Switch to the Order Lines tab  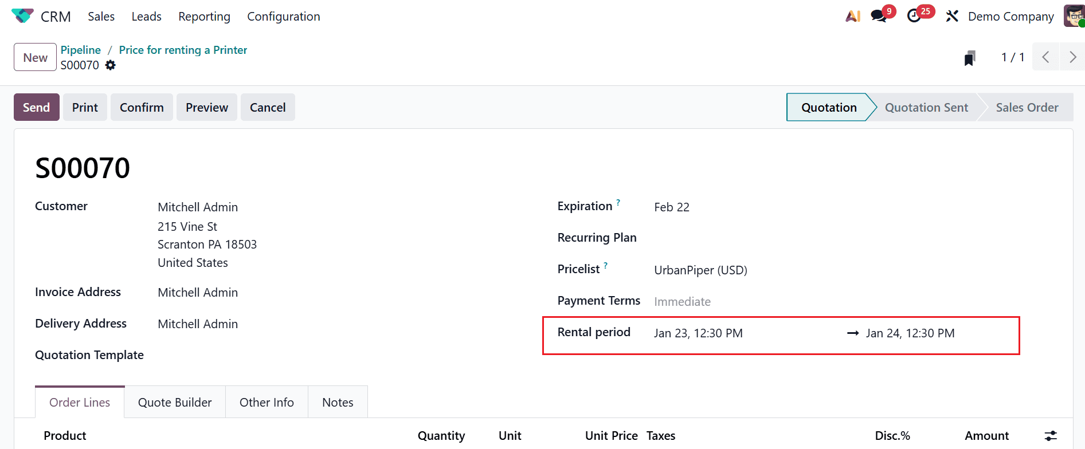coord(80,402)
